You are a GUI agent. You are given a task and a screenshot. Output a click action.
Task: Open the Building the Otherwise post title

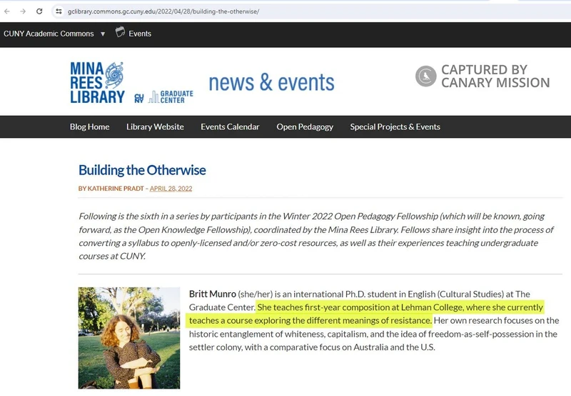[142, 170]
